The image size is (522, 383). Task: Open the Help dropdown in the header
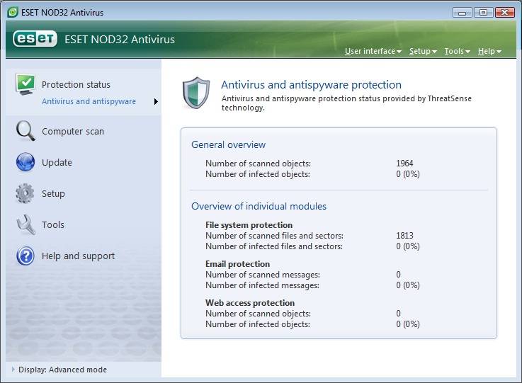(x=489, y=51)
